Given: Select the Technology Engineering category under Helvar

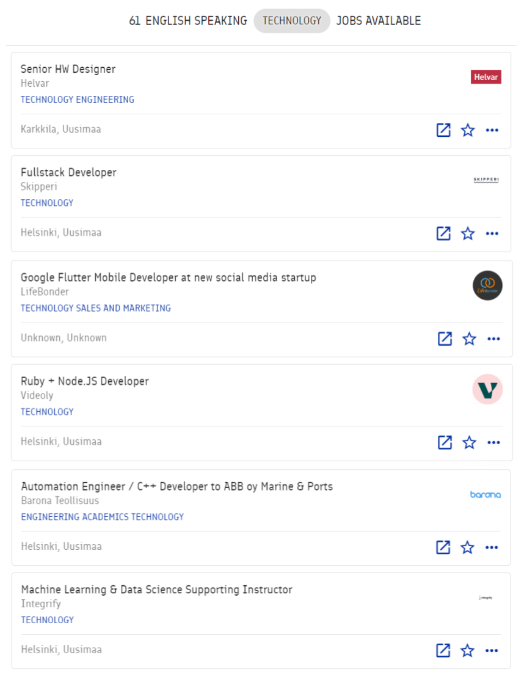Looking at the screenshot, I should pos(78,100).
